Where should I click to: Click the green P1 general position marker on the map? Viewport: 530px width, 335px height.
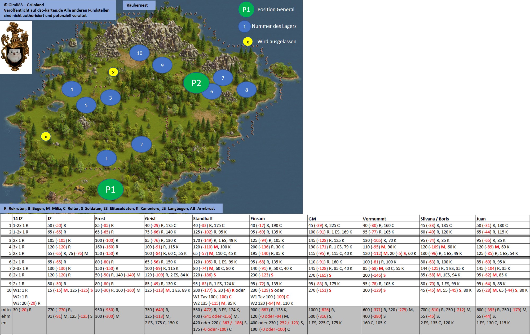click(110, 189)
